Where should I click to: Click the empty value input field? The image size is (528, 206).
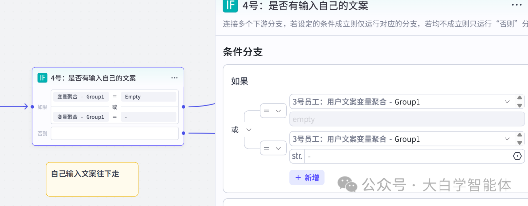(x=407, y=119)
